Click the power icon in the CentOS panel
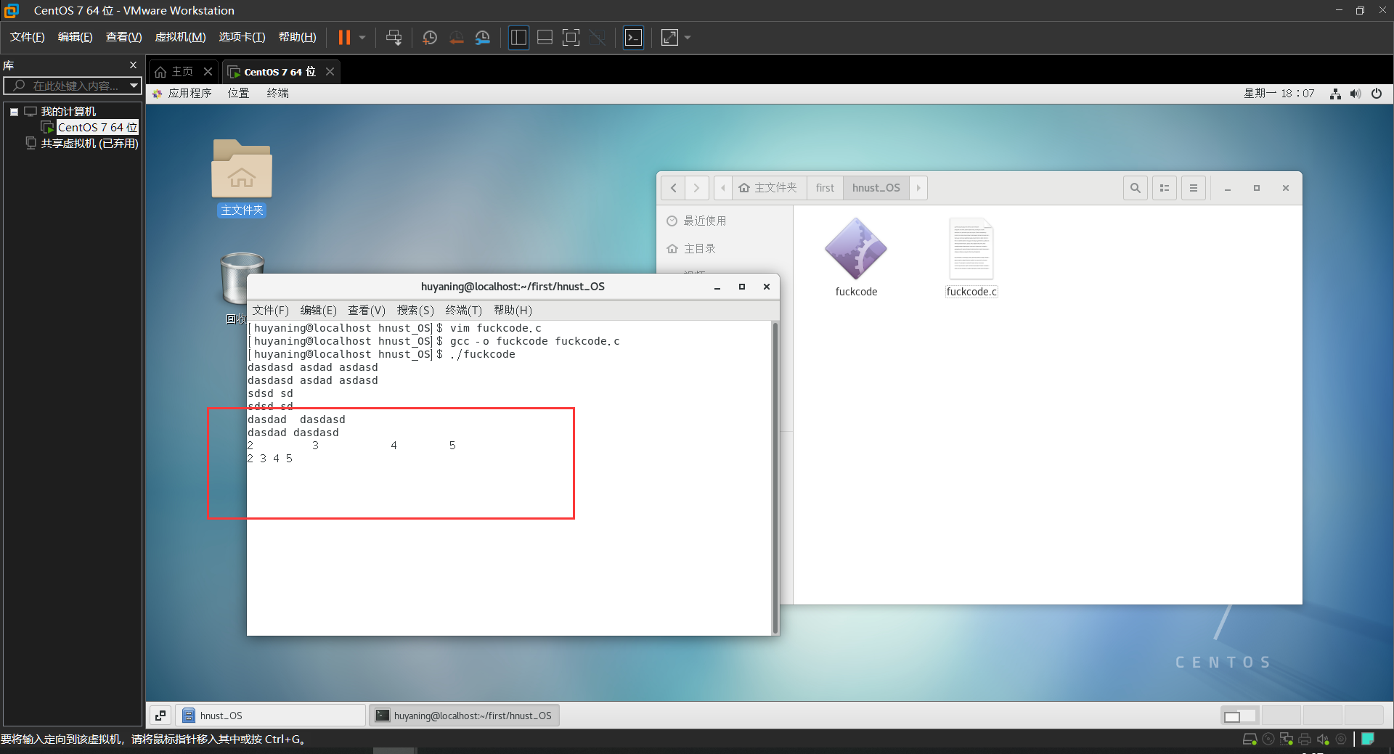This screenshot has height=754, width=1394. click(1377, 94)
